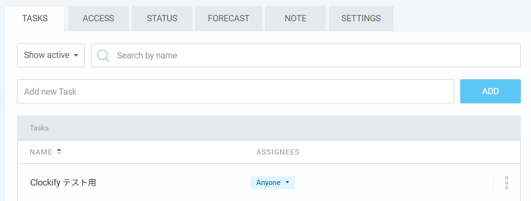The image size is (531, 201).
Task: Open the three-dot menu for Clockify テスト用 task
Action: pos(506,183)
